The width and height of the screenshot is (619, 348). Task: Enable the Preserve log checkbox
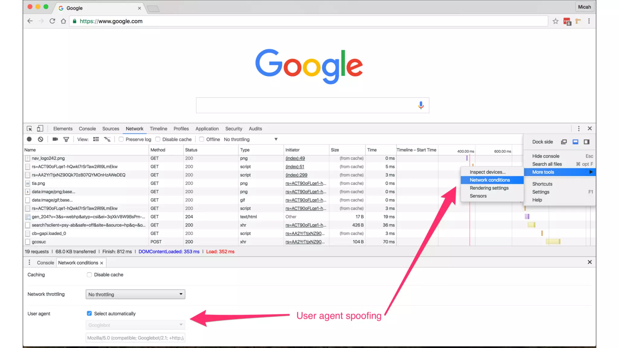pos(121,139)
